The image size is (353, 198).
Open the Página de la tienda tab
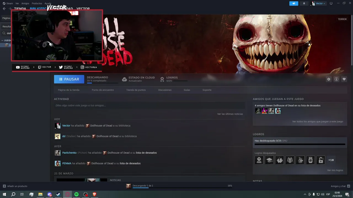point(69,90)
